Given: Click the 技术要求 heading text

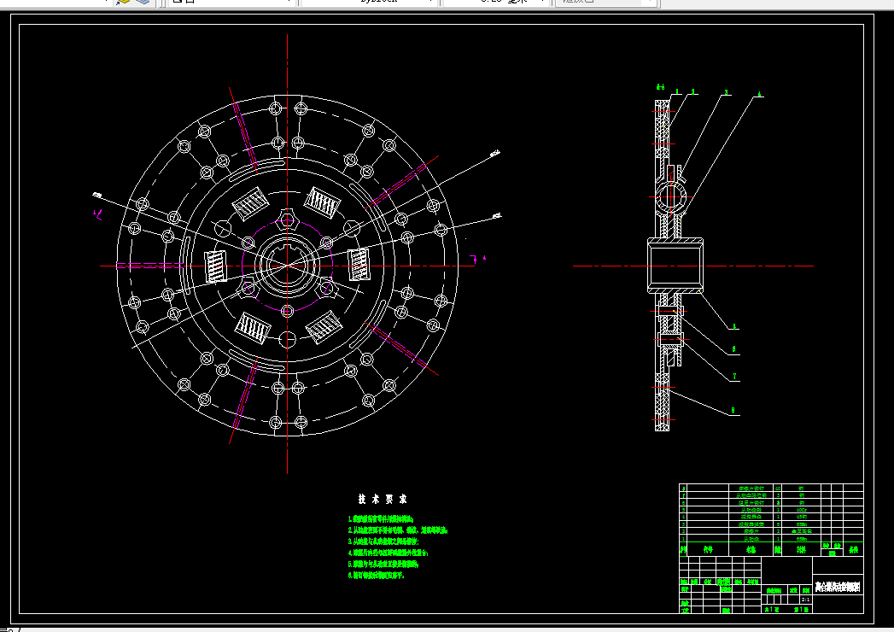Looking at the screenshot, I should coord(383,499).
